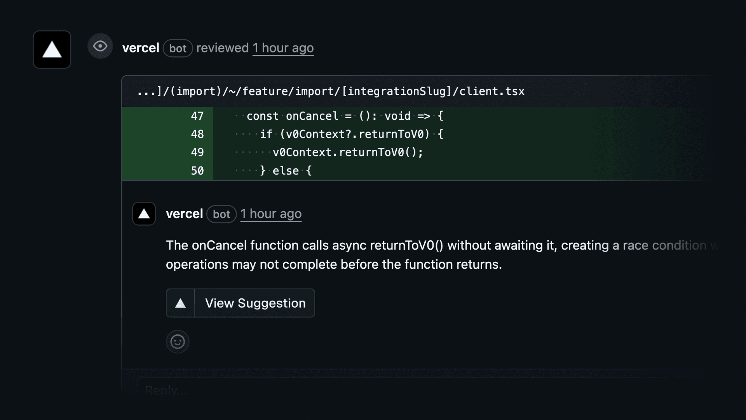This screenshot has width=746, height=420.
Task: Open the vercel username in comment header
Action: 184,214
